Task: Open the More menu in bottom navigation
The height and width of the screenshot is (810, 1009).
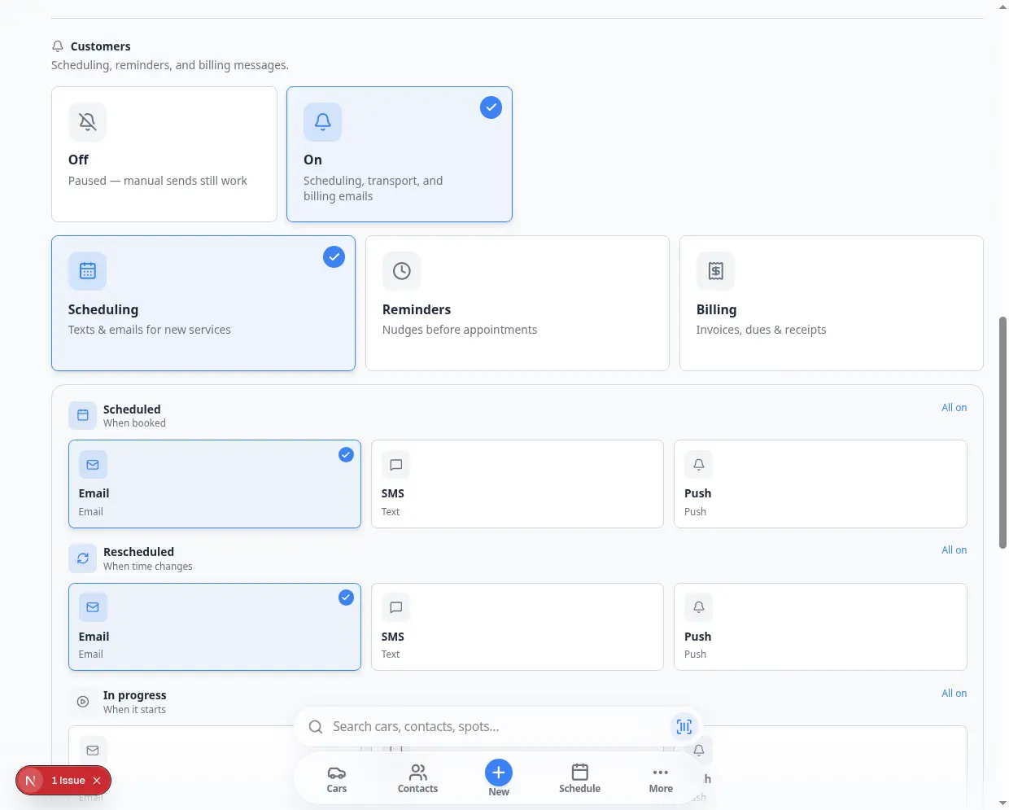Action: coord(661,779)
